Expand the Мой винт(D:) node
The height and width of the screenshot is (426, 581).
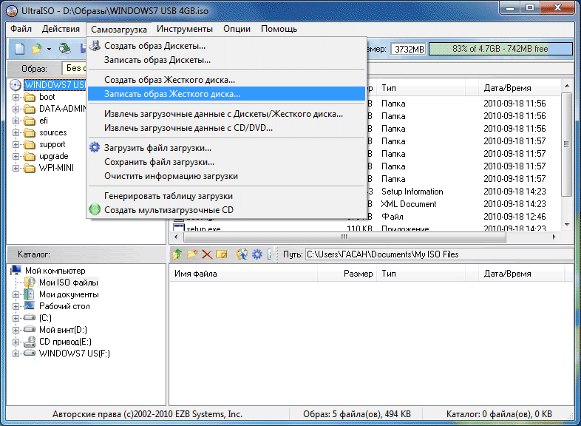pyautogui.click(x=16, y=330)
